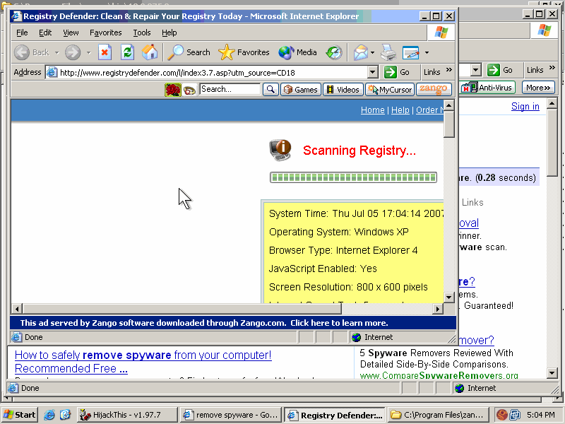Open the Help menu
565x424 pixels.
[x=169, y=33]
